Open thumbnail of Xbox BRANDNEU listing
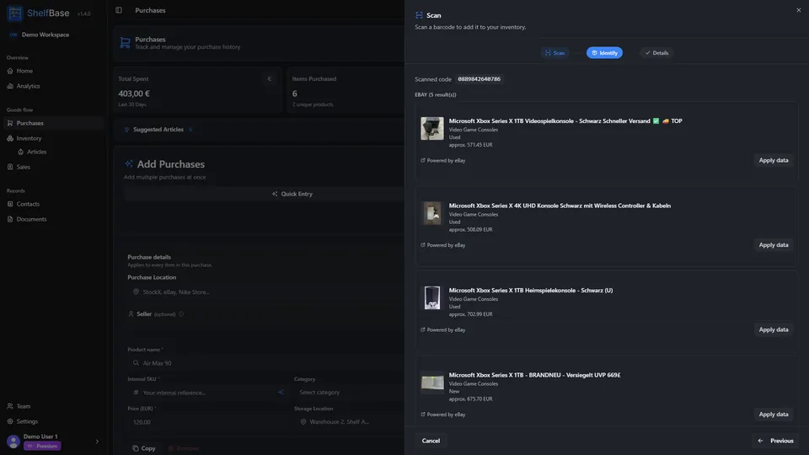The height and width of the screenshot is (455, 809). tap(431, 383)
